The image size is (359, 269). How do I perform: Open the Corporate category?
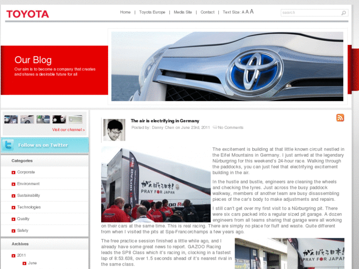pos(26,172)
